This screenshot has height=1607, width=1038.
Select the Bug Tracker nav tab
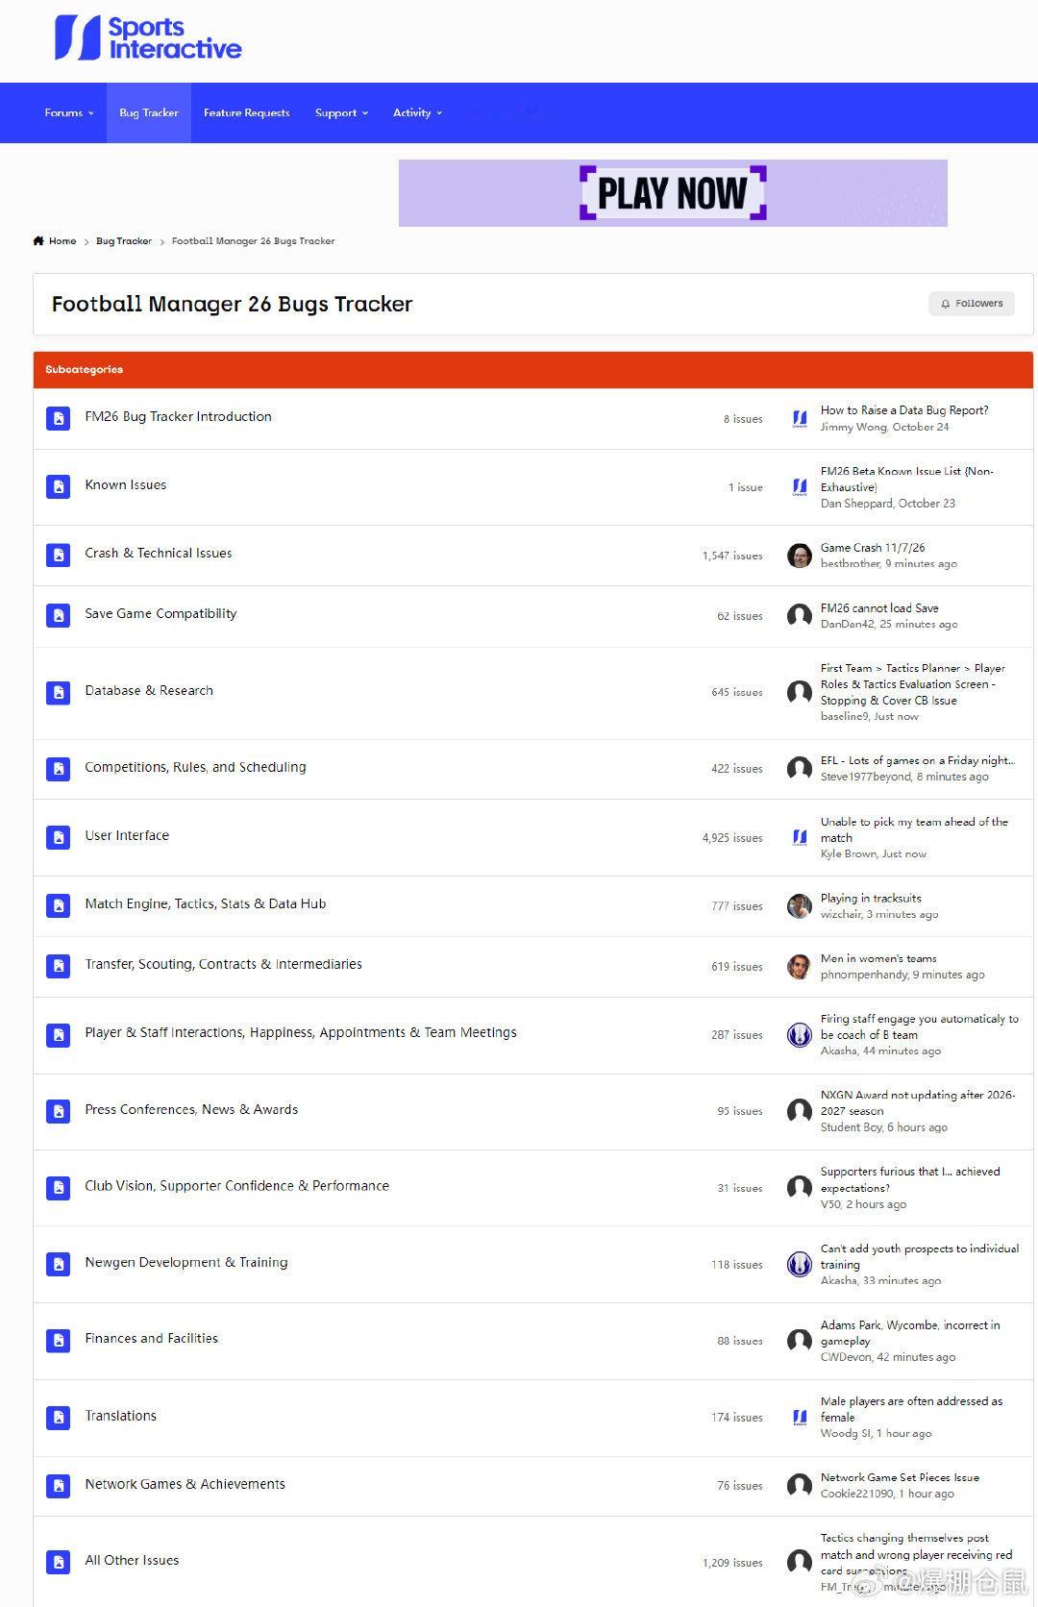(x=149, y=113)
